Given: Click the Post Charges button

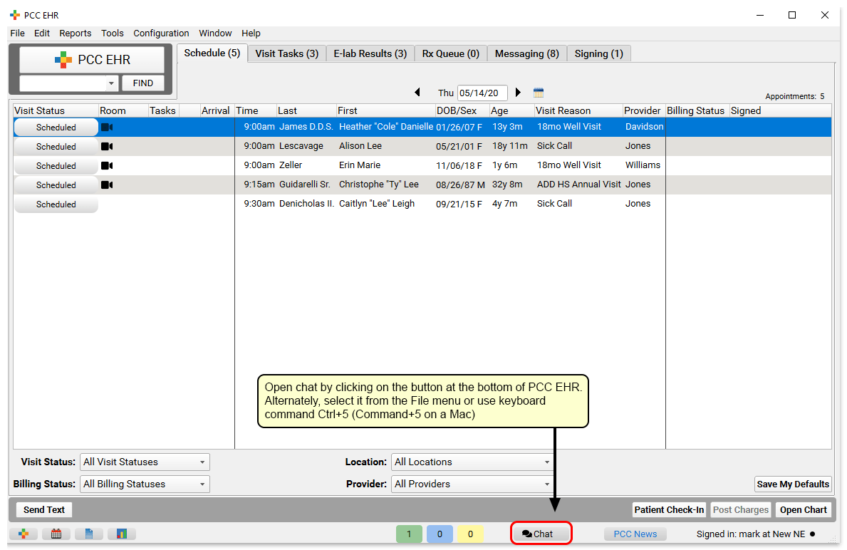Looking at the screenshot, I should pyautogui.click(x=741, y=510).
